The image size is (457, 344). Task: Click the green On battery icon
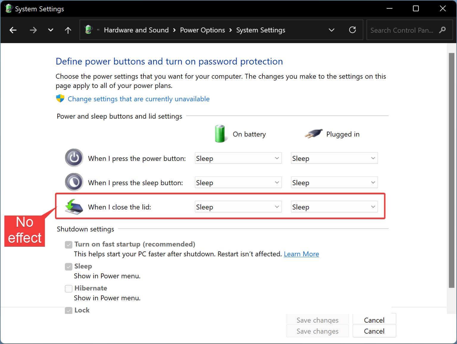click(x=220, y=134)
